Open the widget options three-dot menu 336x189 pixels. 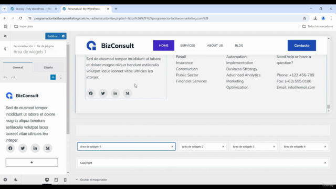click(x=61, y=77)
